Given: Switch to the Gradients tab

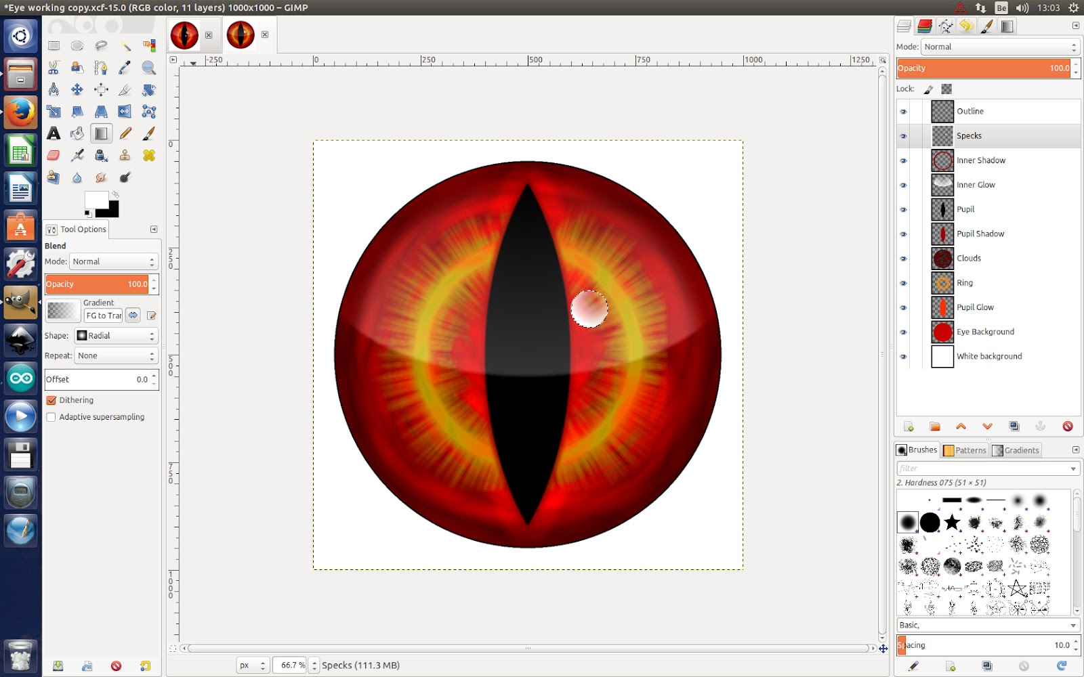Looking at the screenshot, I should (x=1016, y=450).
